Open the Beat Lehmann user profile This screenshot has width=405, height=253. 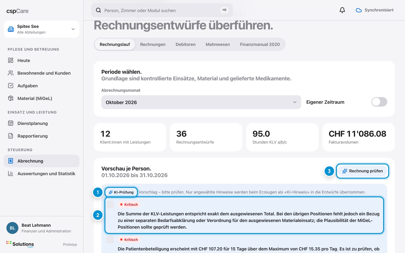[x=42, y=228]
